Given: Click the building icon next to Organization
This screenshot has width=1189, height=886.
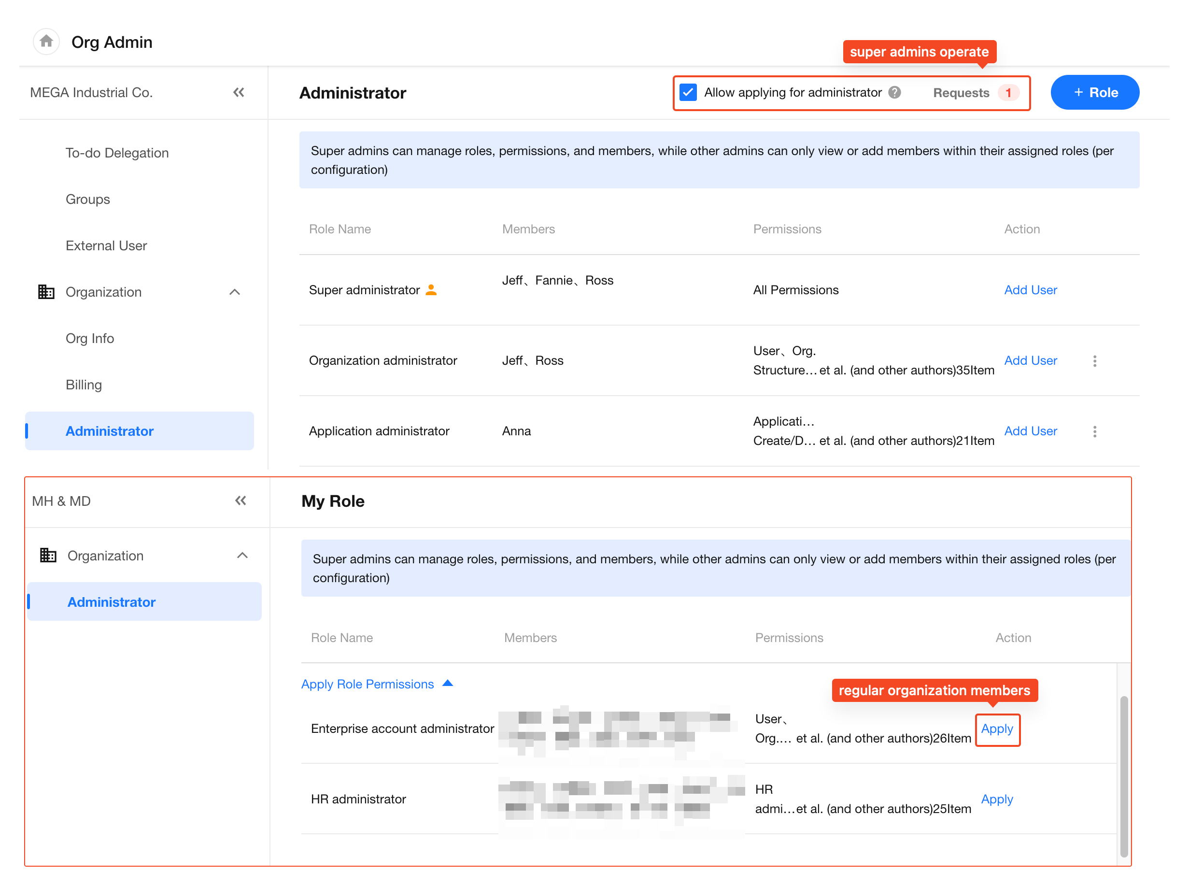Looking at the screenshot, I should 47,292.
